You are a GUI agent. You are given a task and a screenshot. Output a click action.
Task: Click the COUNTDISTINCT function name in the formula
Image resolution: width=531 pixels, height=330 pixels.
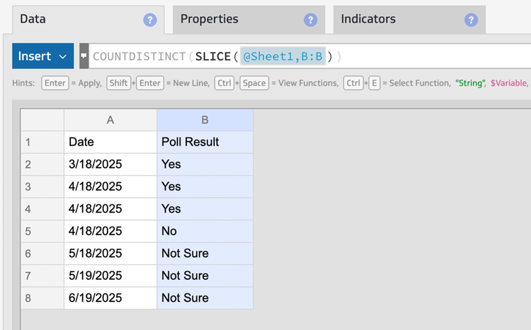pos(139,57)
